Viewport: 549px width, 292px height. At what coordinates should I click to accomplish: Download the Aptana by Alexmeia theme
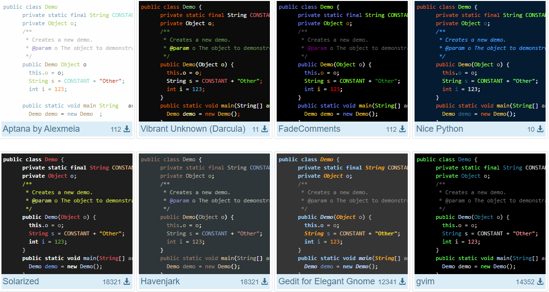pyautogui.click(x=127, y=129)
